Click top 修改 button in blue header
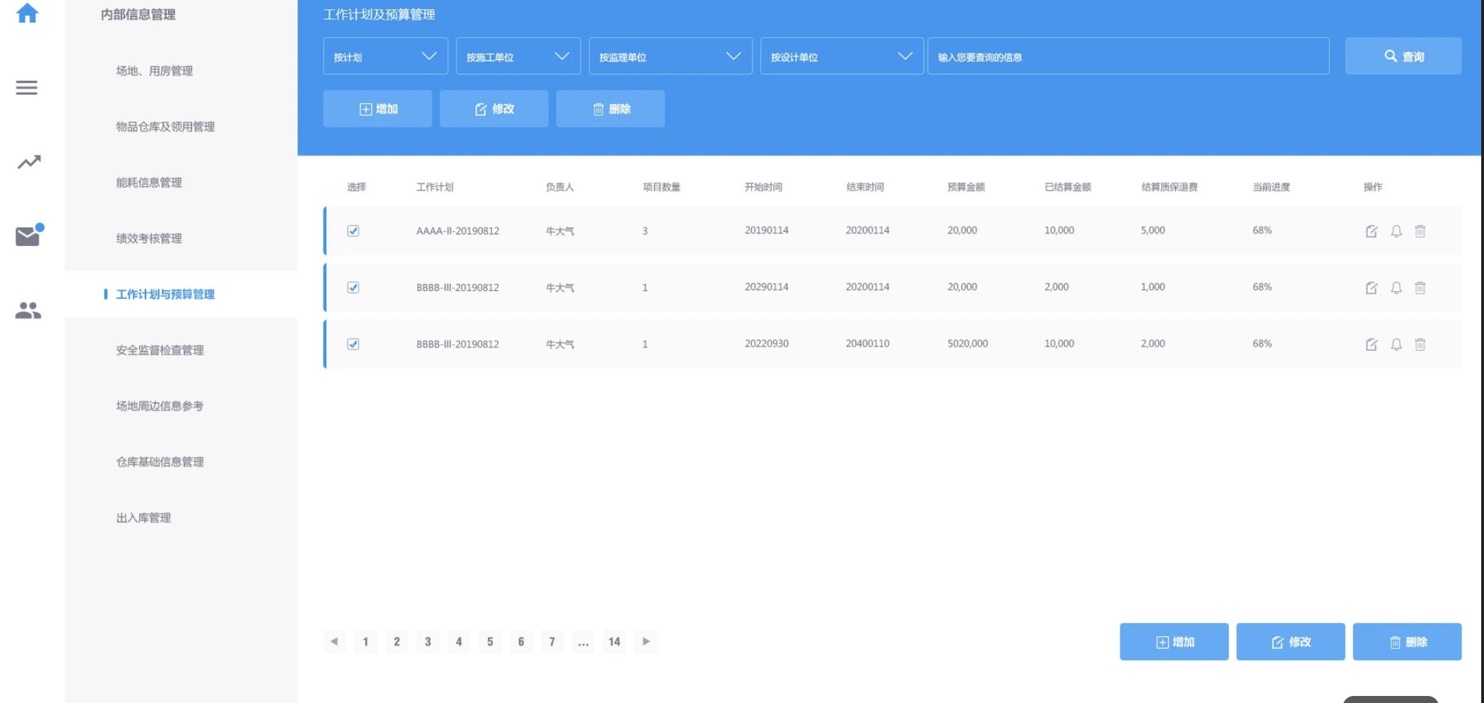Viewport: 1484px width, 703px height. click(494, 109)
